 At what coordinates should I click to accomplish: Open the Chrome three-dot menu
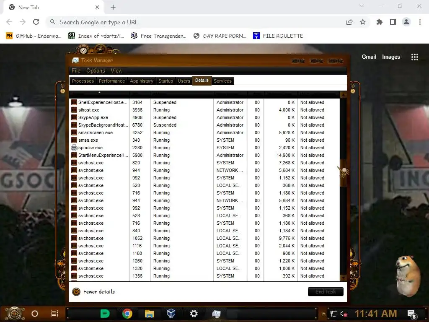(420, 22)
